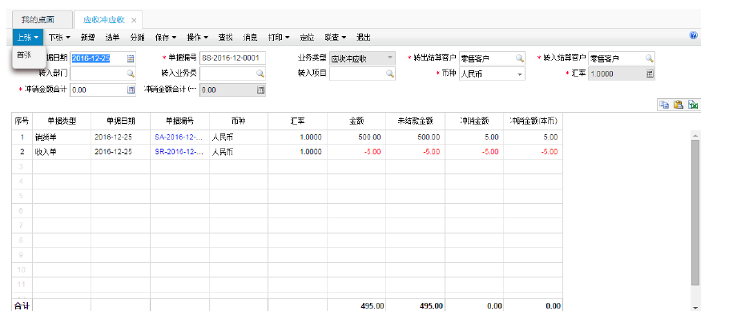The image size is (733, 327).
Task: Click the 新增 toolbar button
Action: [87, 37]
